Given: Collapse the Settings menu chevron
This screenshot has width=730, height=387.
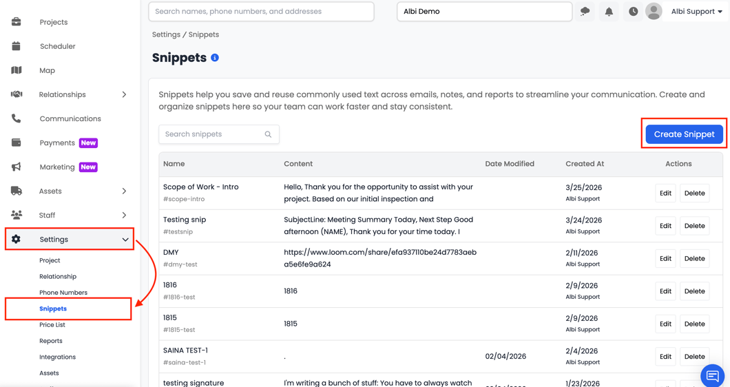Looking at the screenshot, I should coord(125,240).
